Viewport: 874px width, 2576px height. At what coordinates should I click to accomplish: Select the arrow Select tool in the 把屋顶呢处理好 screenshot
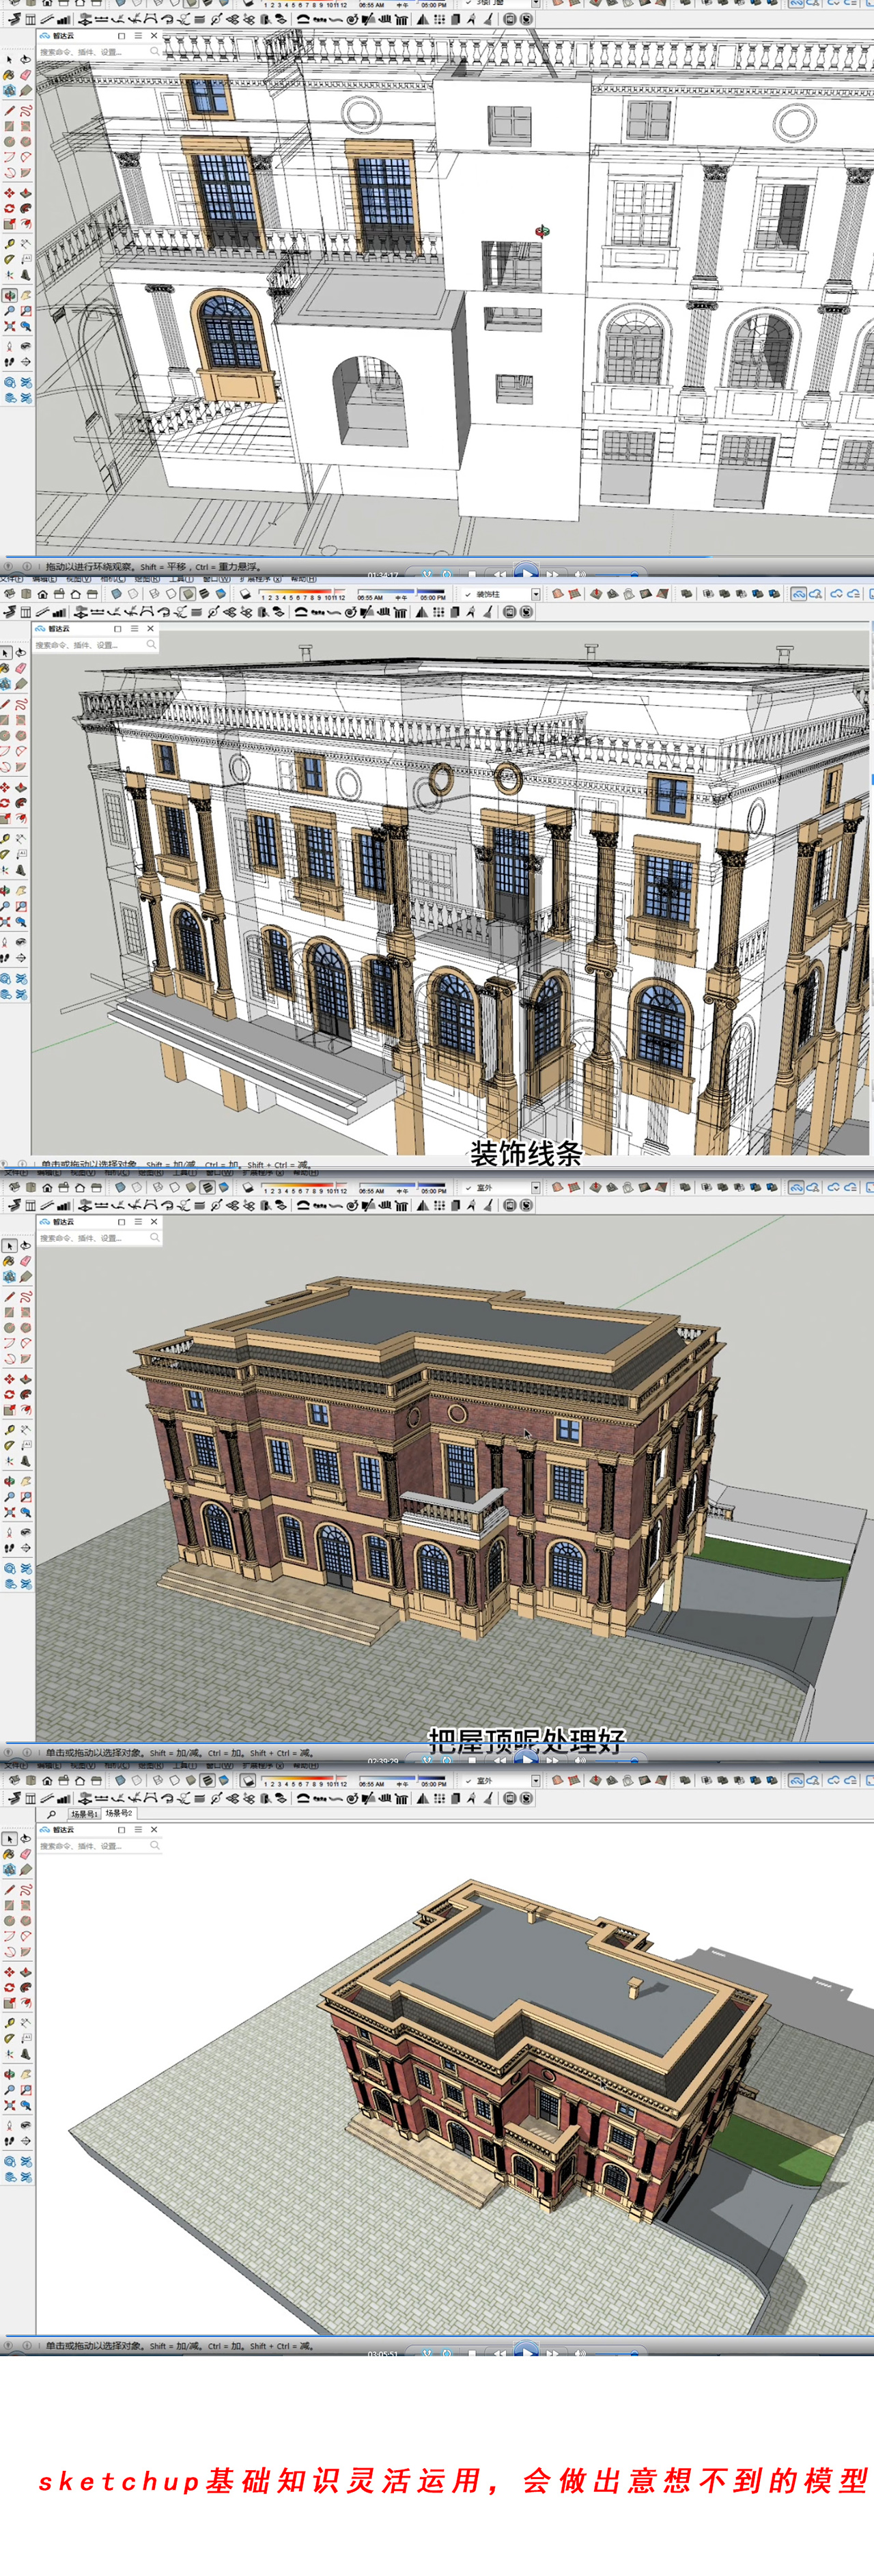(x=9, y=1246)
